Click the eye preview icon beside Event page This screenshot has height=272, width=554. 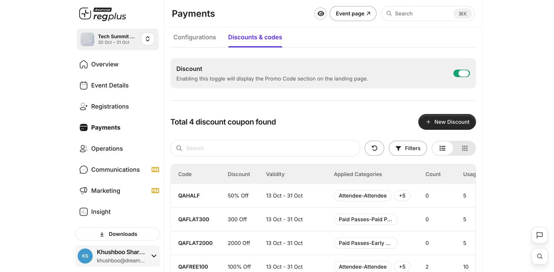[320, 14]
